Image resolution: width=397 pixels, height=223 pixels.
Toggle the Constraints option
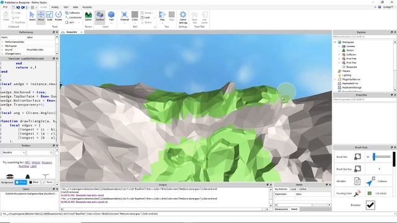pos(73,17)
